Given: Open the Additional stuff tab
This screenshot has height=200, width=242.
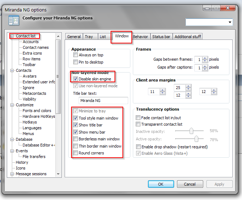Looking at the screenshot, I should 188,37.
